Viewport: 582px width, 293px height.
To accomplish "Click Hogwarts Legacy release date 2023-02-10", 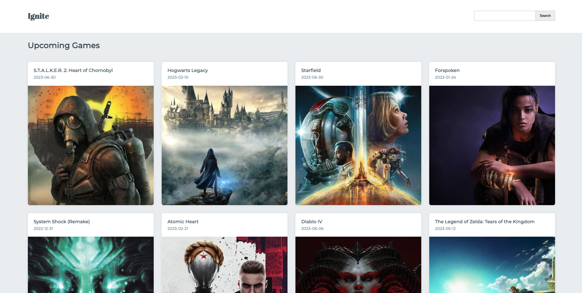I will [x=178, y=77].
